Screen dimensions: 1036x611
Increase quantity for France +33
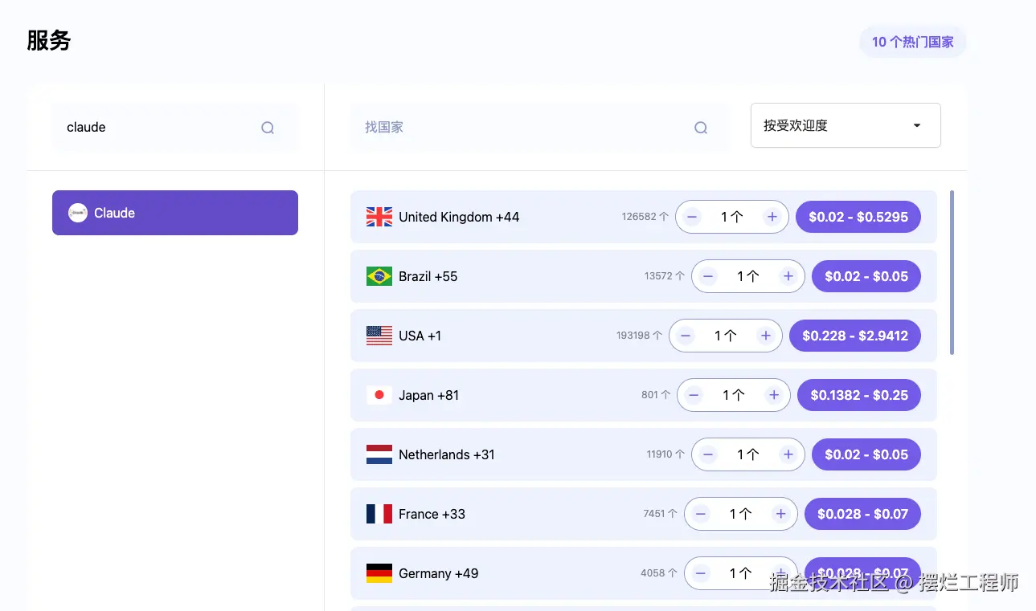[780, 514]
